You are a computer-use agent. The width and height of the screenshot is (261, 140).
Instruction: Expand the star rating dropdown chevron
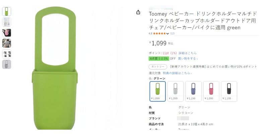pos(168,33)
